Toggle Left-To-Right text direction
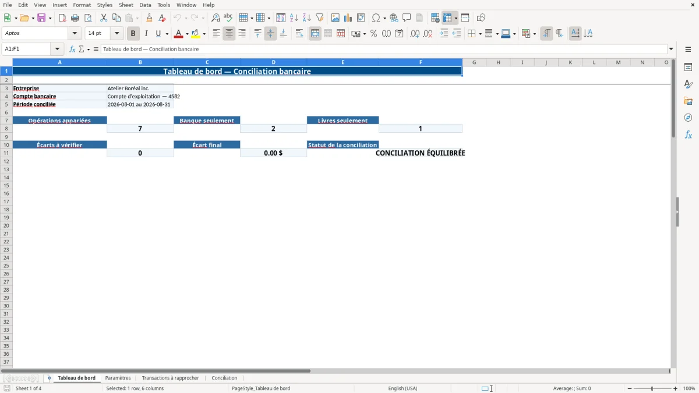Viewport: 699px width, 393px height. tap(546, 34)
